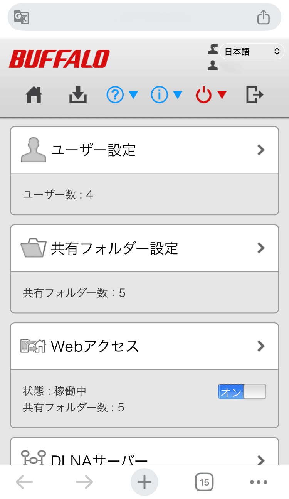Tap the browser share icon
The width and height of the screenshot is (289, 499).
[x=263, y=17]
